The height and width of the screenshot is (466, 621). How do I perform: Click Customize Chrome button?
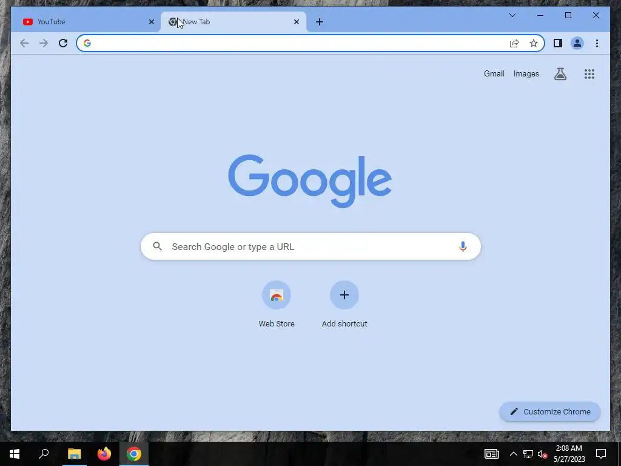(549, 412)
